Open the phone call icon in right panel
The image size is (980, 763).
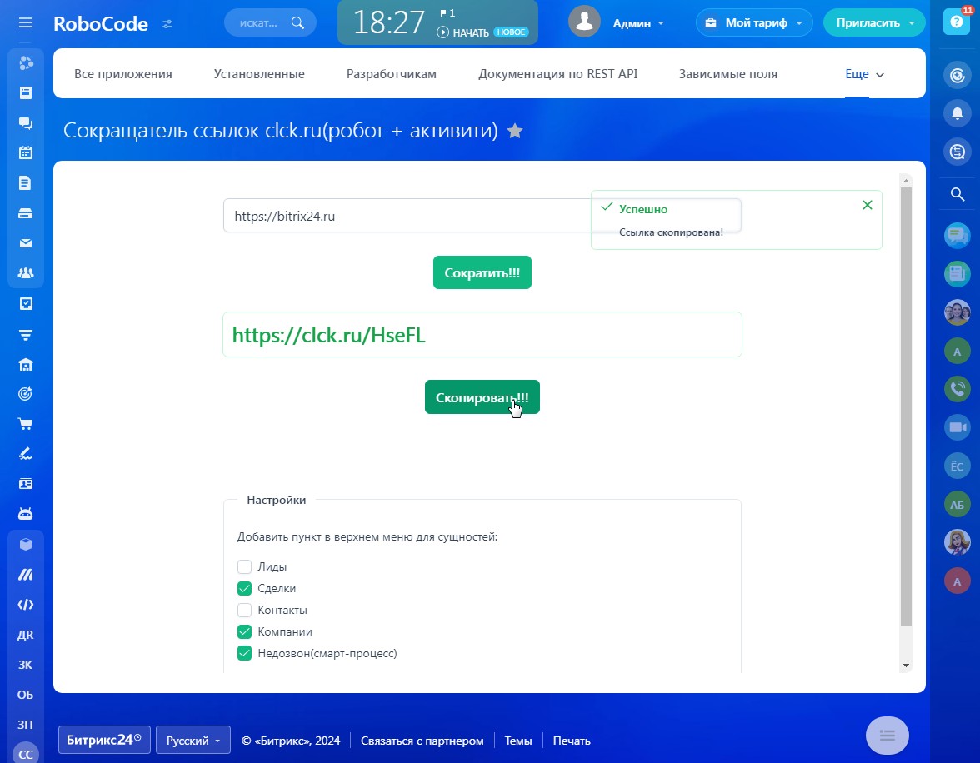(957, 389)
